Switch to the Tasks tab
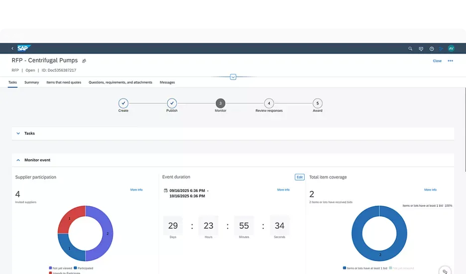The image size is (466, 274). point(12,82)
